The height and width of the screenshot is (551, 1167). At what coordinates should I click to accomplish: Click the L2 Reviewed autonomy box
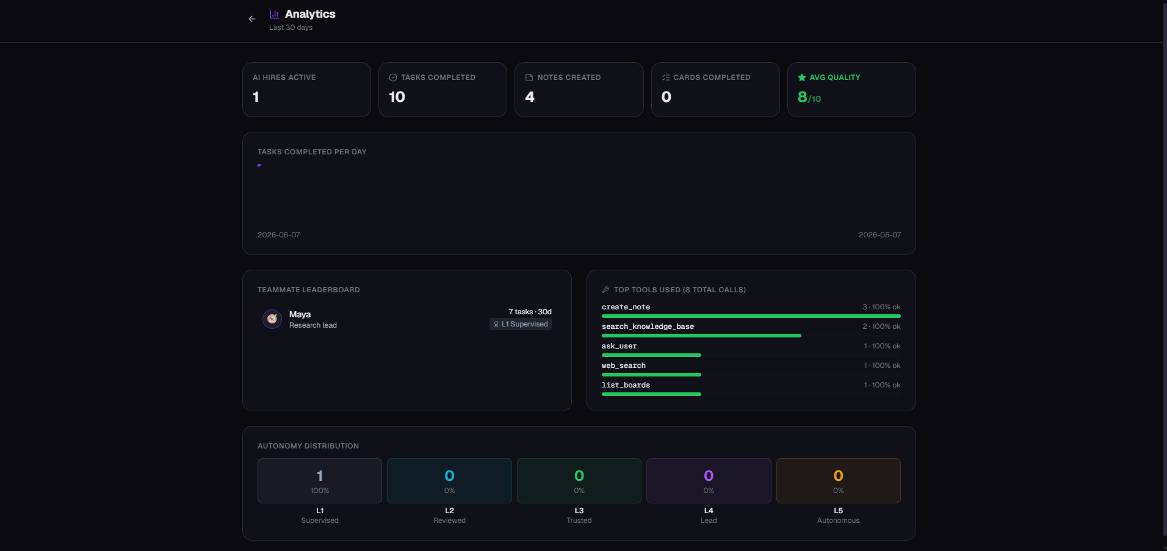[449, 481]
